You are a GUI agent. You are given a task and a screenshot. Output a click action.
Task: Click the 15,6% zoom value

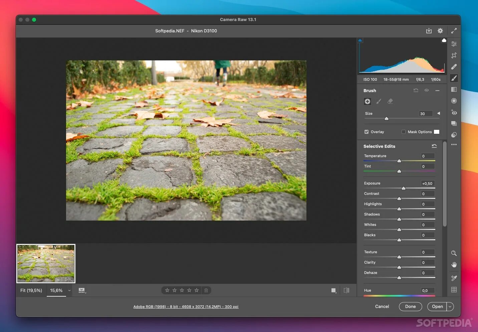pyautogui.click(x=56, y=291)
